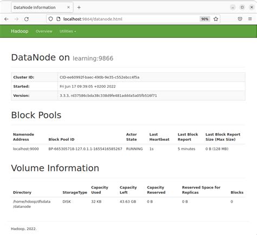Click the Blocks count 0 value

[232, 201]
